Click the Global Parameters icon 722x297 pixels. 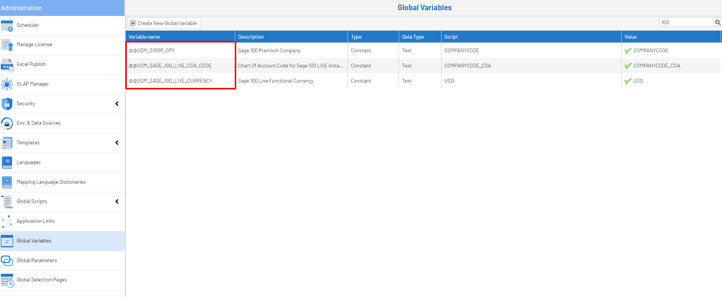[7, 261]
